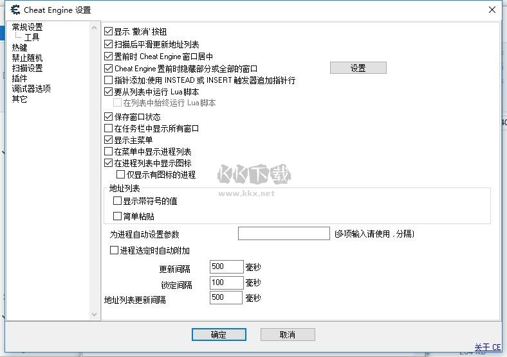Image resolution: width=507 pixels, height=357 pixels.
Task: Click the 设置 button for hidden windows
Action: pyautogui.click(x=358, y=68)
